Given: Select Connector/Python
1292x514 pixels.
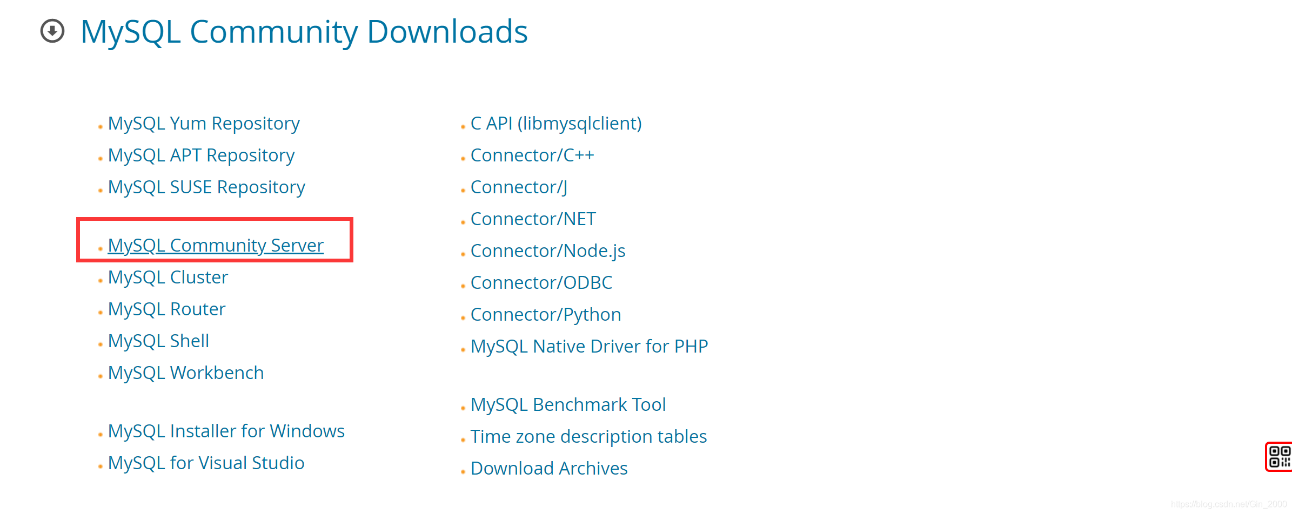Looking at the screenshot, I should pyautogui.click(x=545, y=314).
